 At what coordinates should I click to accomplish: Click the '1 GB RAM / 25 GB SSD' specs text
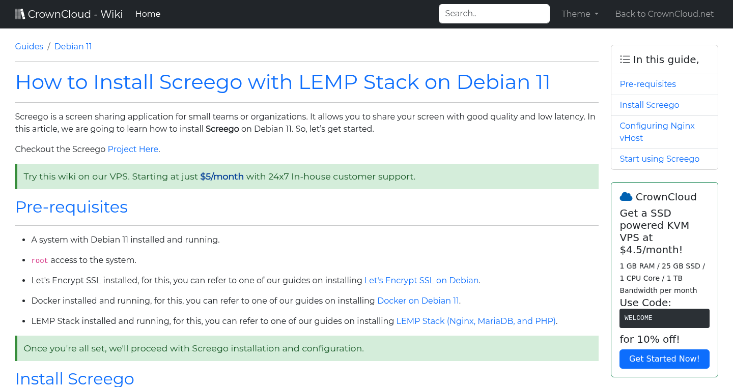pos(662,278)
